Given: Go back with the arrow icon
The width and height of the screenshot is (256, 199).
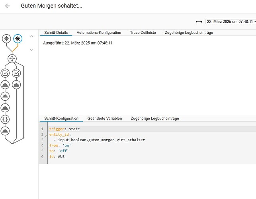Looking at the screenshot, I should tap(7, 6).
